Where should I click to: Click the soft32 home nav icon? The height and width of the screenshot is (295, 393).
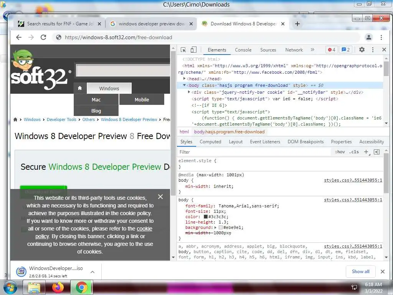[80, 88]
